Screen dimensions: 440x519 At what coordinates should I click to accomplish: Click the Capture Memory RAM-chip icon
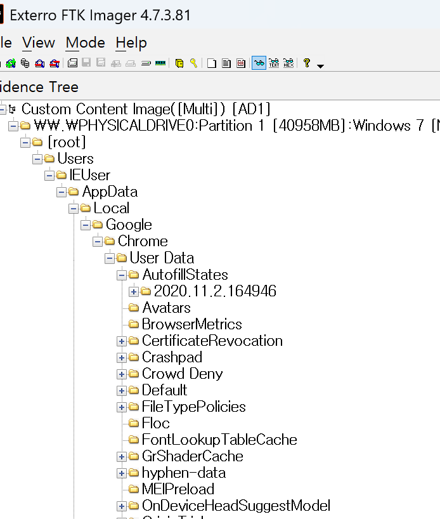[x=160, y=63]
